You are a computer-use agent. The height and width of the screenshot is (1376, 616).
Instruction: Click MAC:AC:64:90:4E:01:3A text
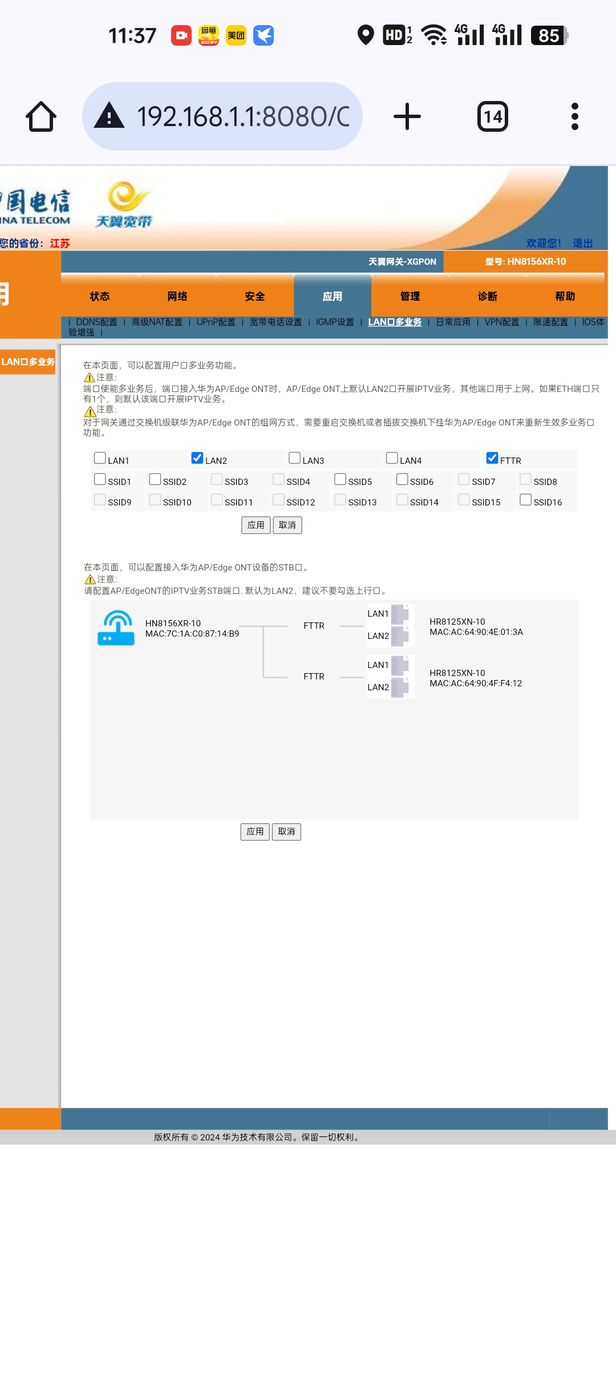(476, 632)
